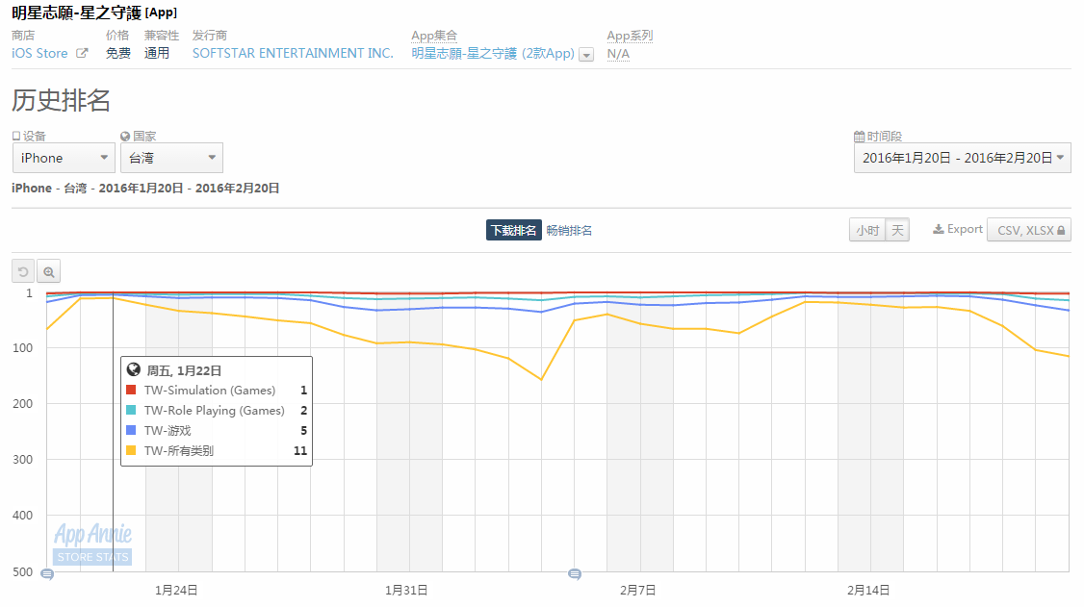Click the 300 y-axis label
The image size is (1084, 607).
click(23, 460)
